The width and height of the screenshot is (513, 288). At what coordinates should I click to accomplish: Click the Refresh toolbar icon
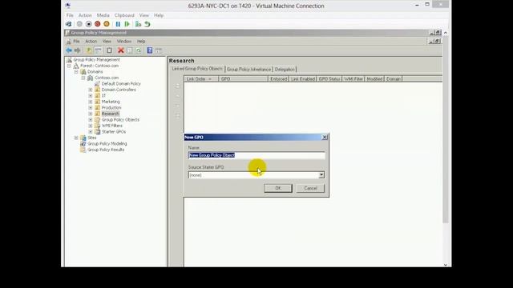click(x=139, y=50)
